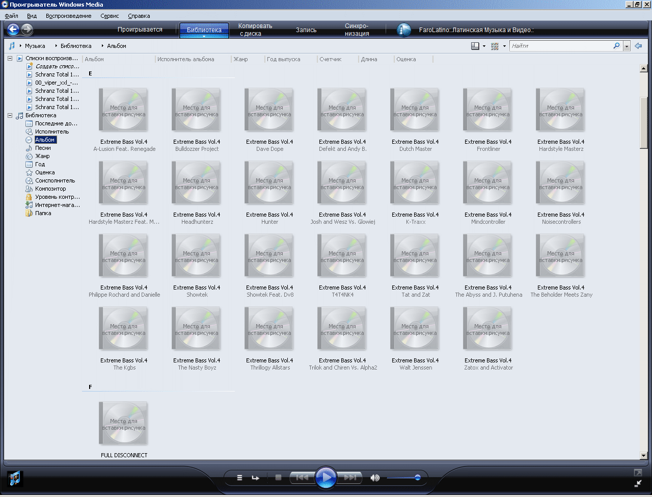Screen dimensions: 652x497
Task: Toggle repeat mode in the playback bar
Action: tap(255, 478)
